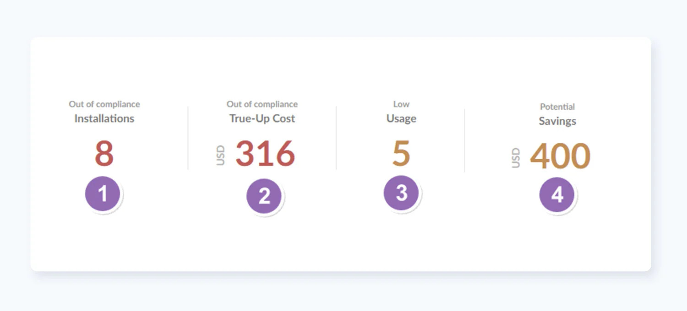
Task: Click the USD label beside 316
Action: click(221, 155)
